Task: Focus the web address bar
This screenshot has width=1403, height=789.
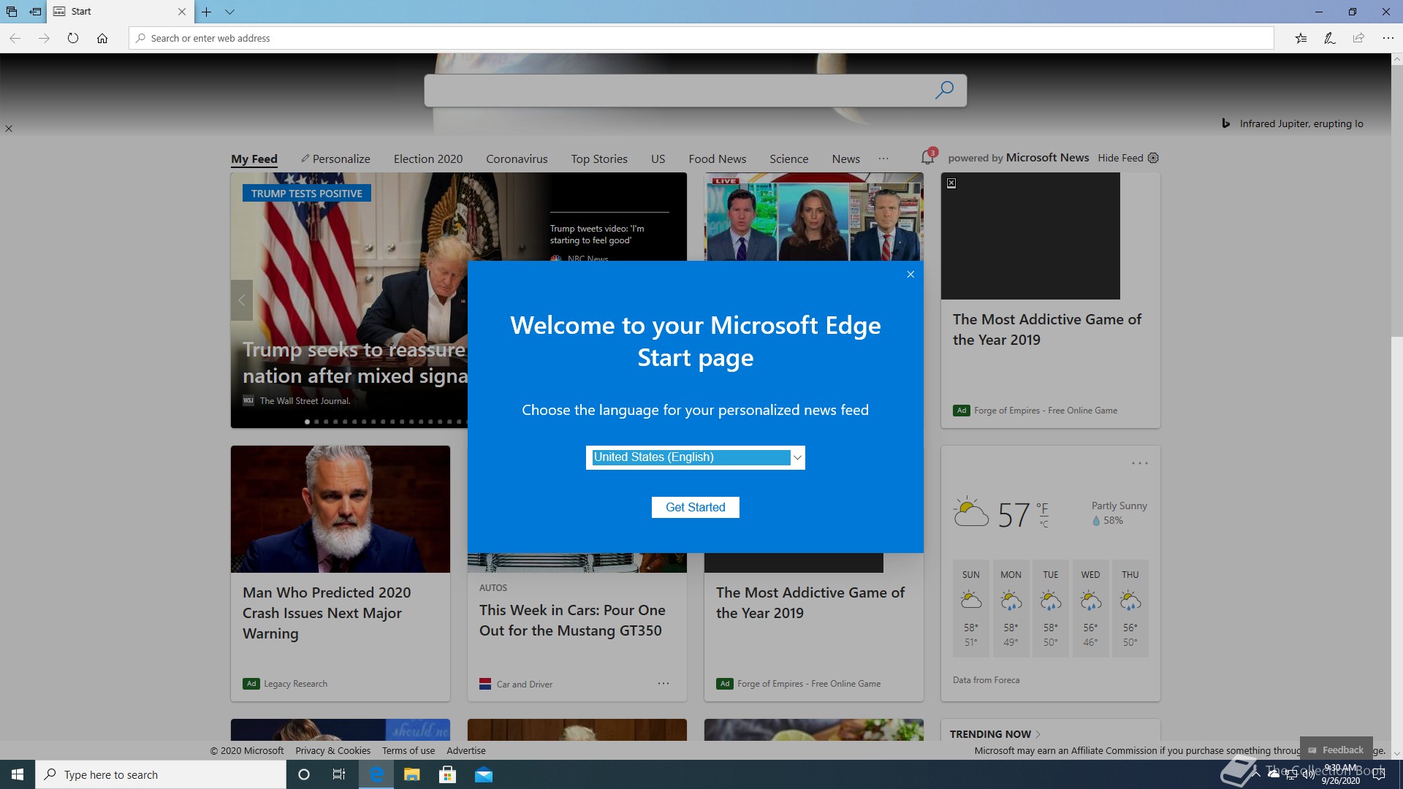Action: pyautogui.click(x=701, y=38)
